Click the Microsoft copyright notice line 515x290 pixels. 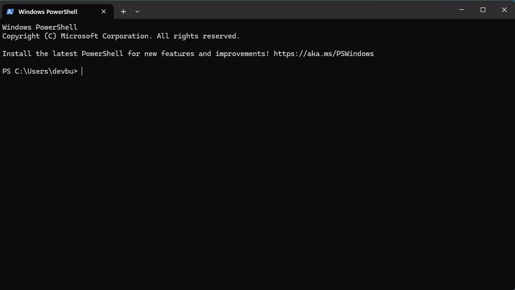coord(121,36)
